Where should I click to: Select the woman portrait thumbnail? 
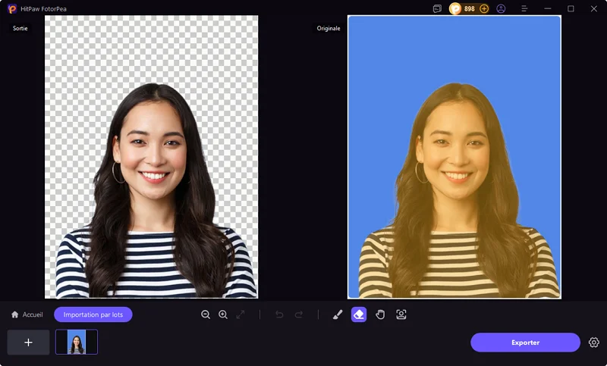tap(77, 343)
